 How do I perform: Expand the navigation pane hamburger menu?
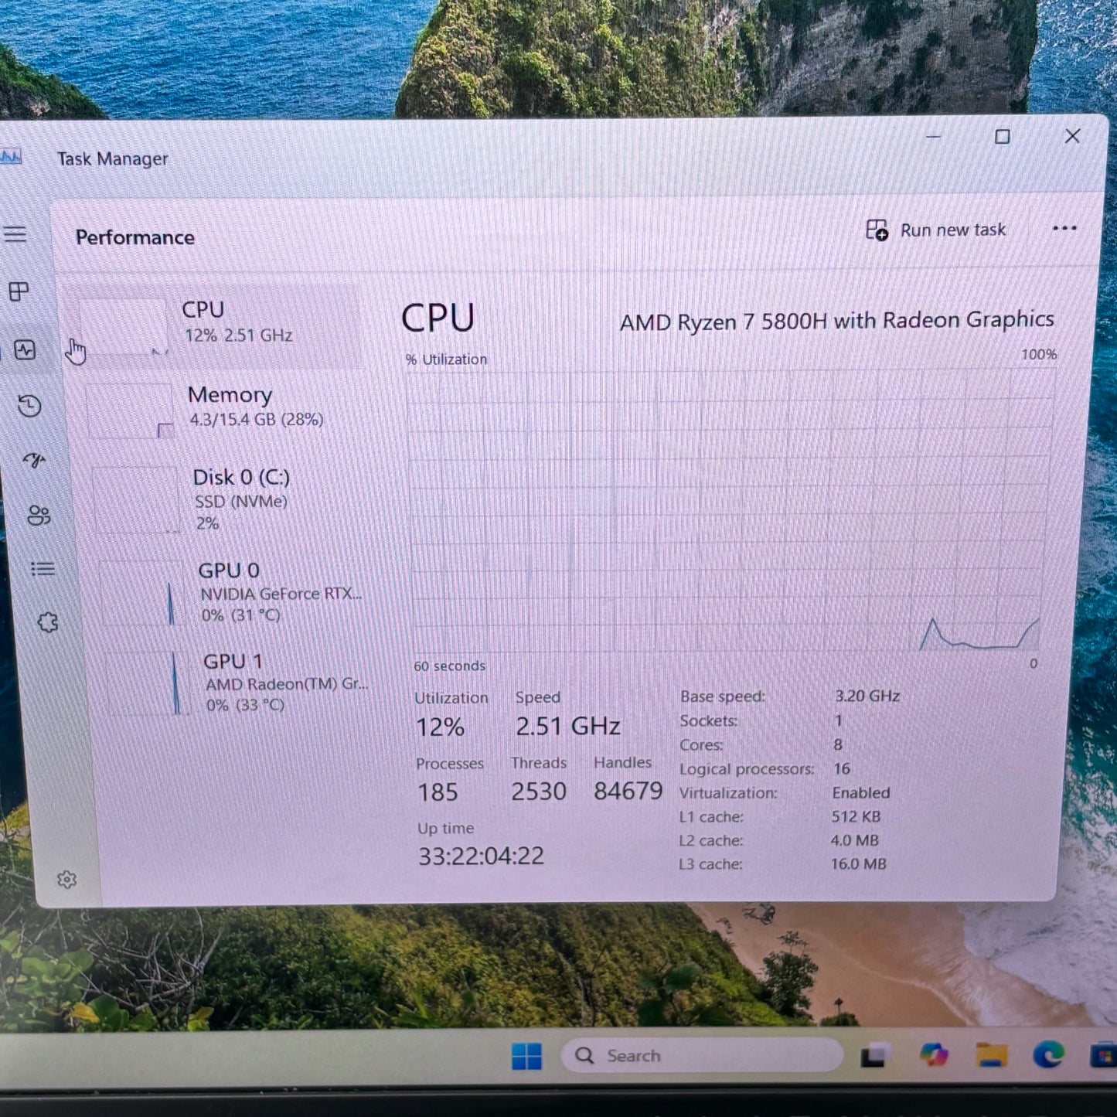[x=15, y=233]
